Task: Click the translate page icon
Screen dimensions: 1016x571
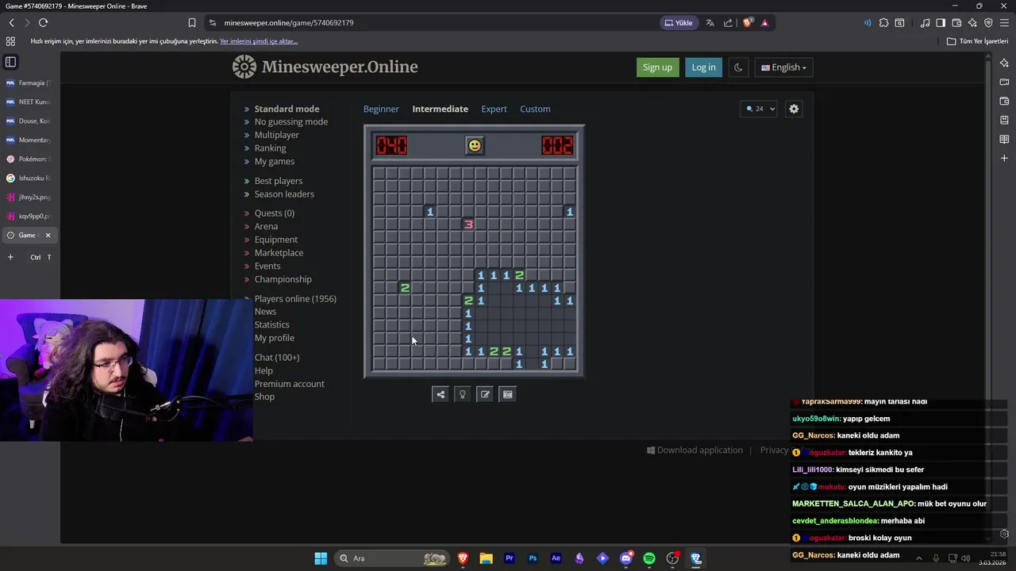Action: 710,23
